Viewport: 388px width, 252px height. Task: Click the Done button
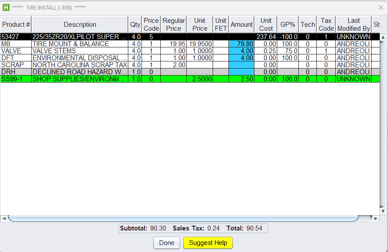pos(167,243)
